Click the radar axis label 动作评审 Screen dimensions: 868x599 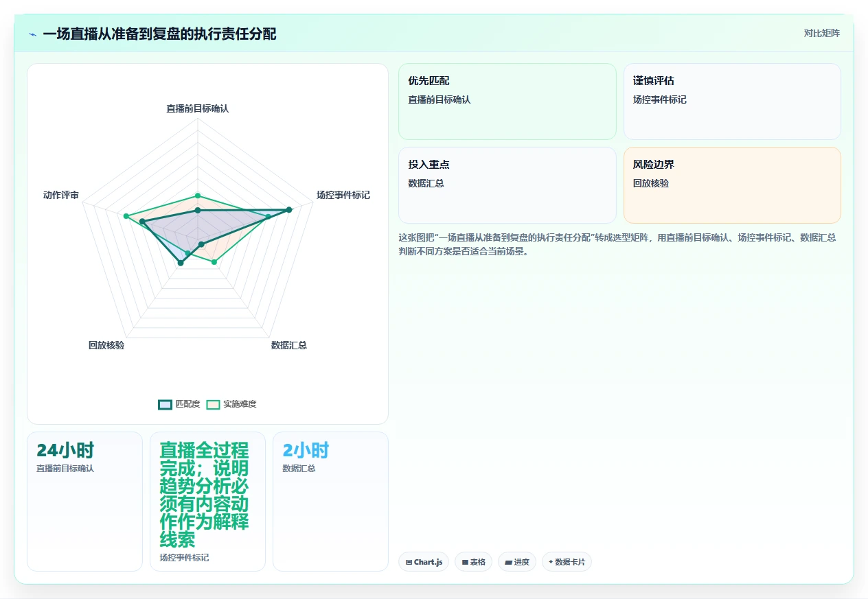tap(61, 196)
